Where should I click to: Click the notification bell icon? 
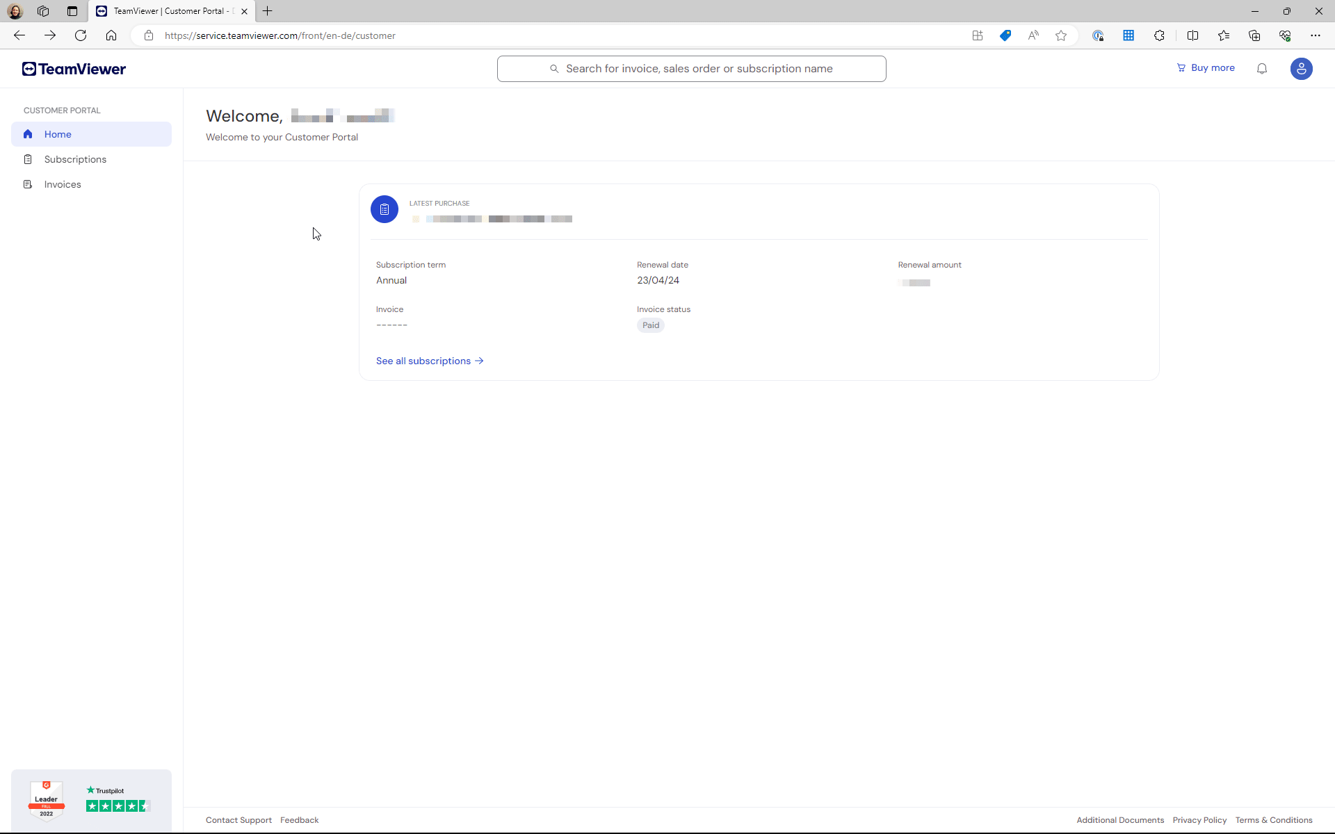(1262, 68)
